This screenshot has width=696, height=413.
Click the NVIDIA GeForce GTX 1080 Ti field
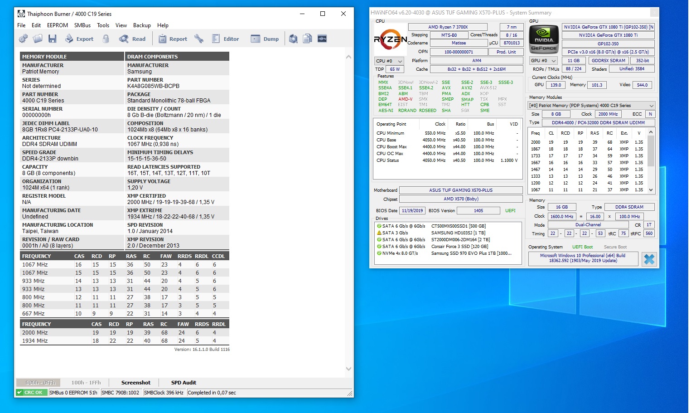[608, 35]
